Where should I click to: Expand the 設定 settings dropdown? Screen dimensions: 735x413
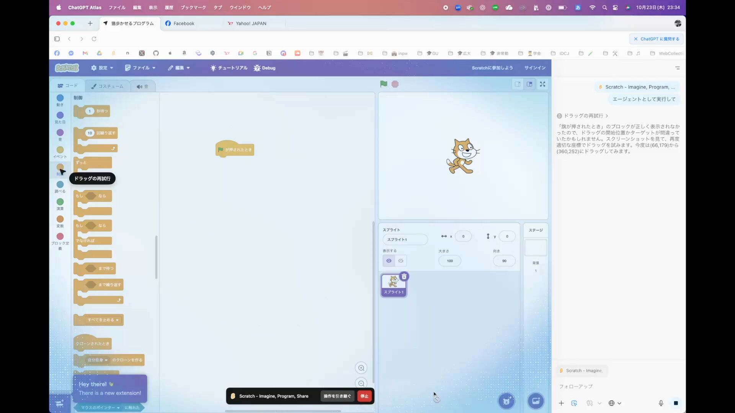[102, 68]
